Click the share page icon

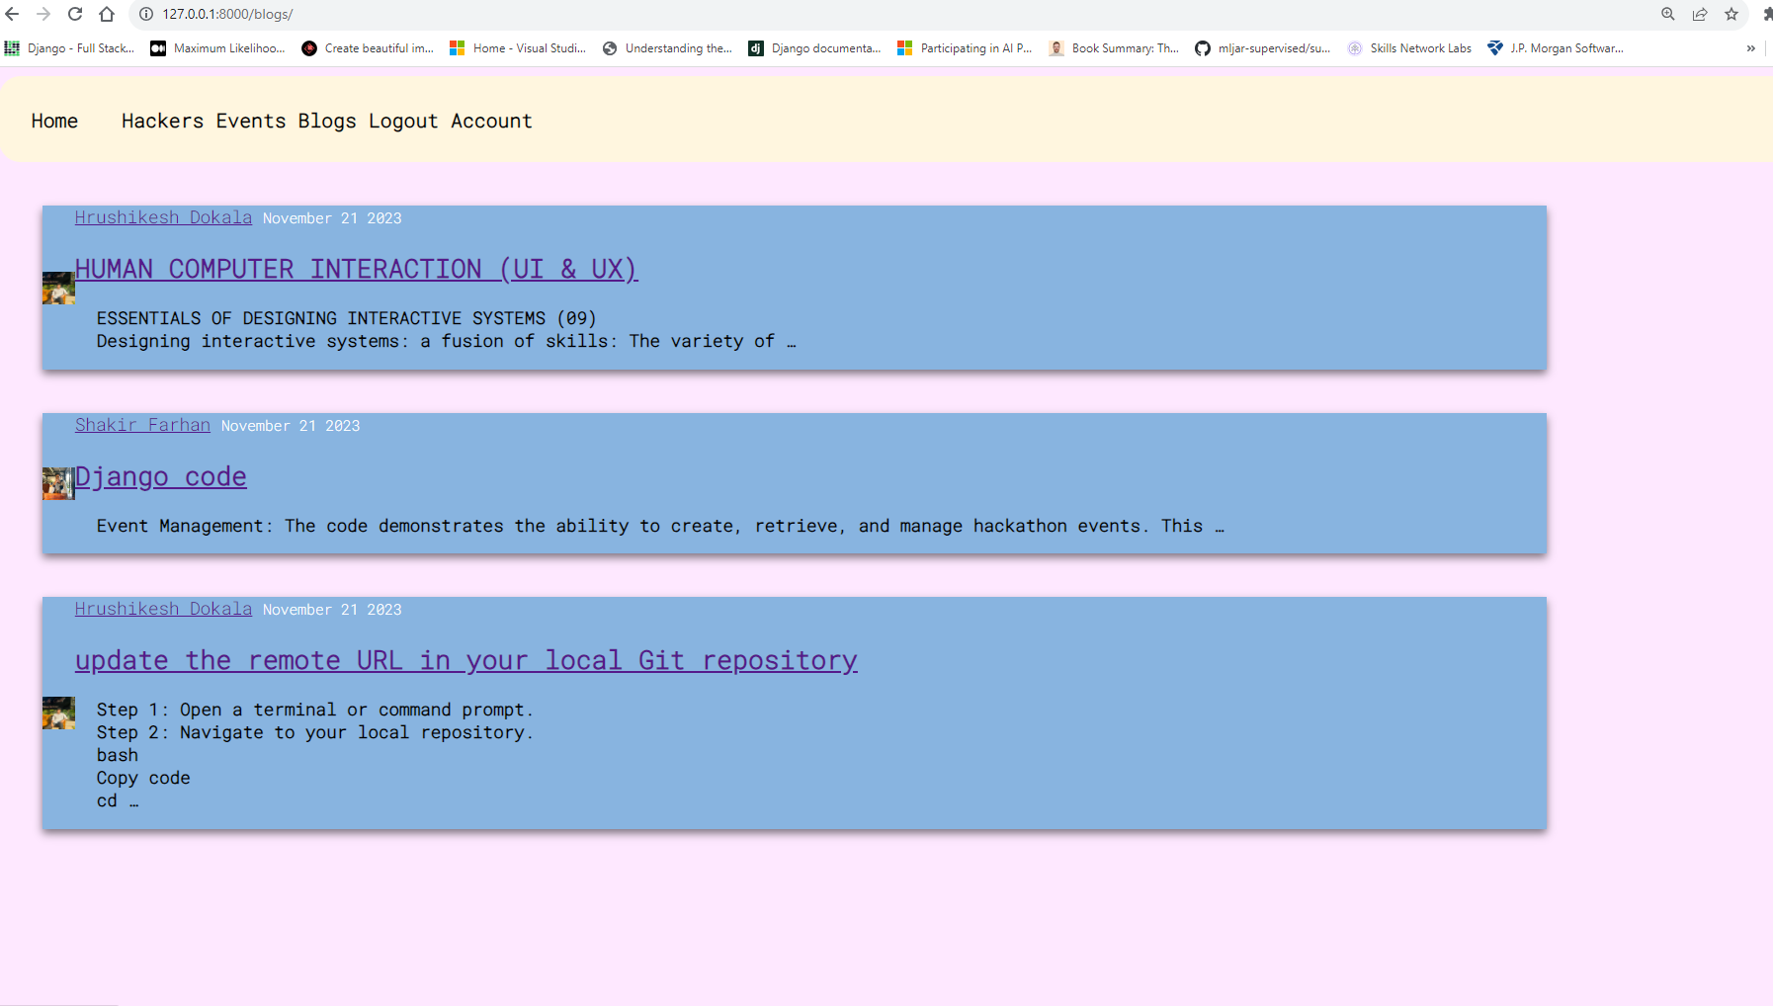(x=1700, y=14)
